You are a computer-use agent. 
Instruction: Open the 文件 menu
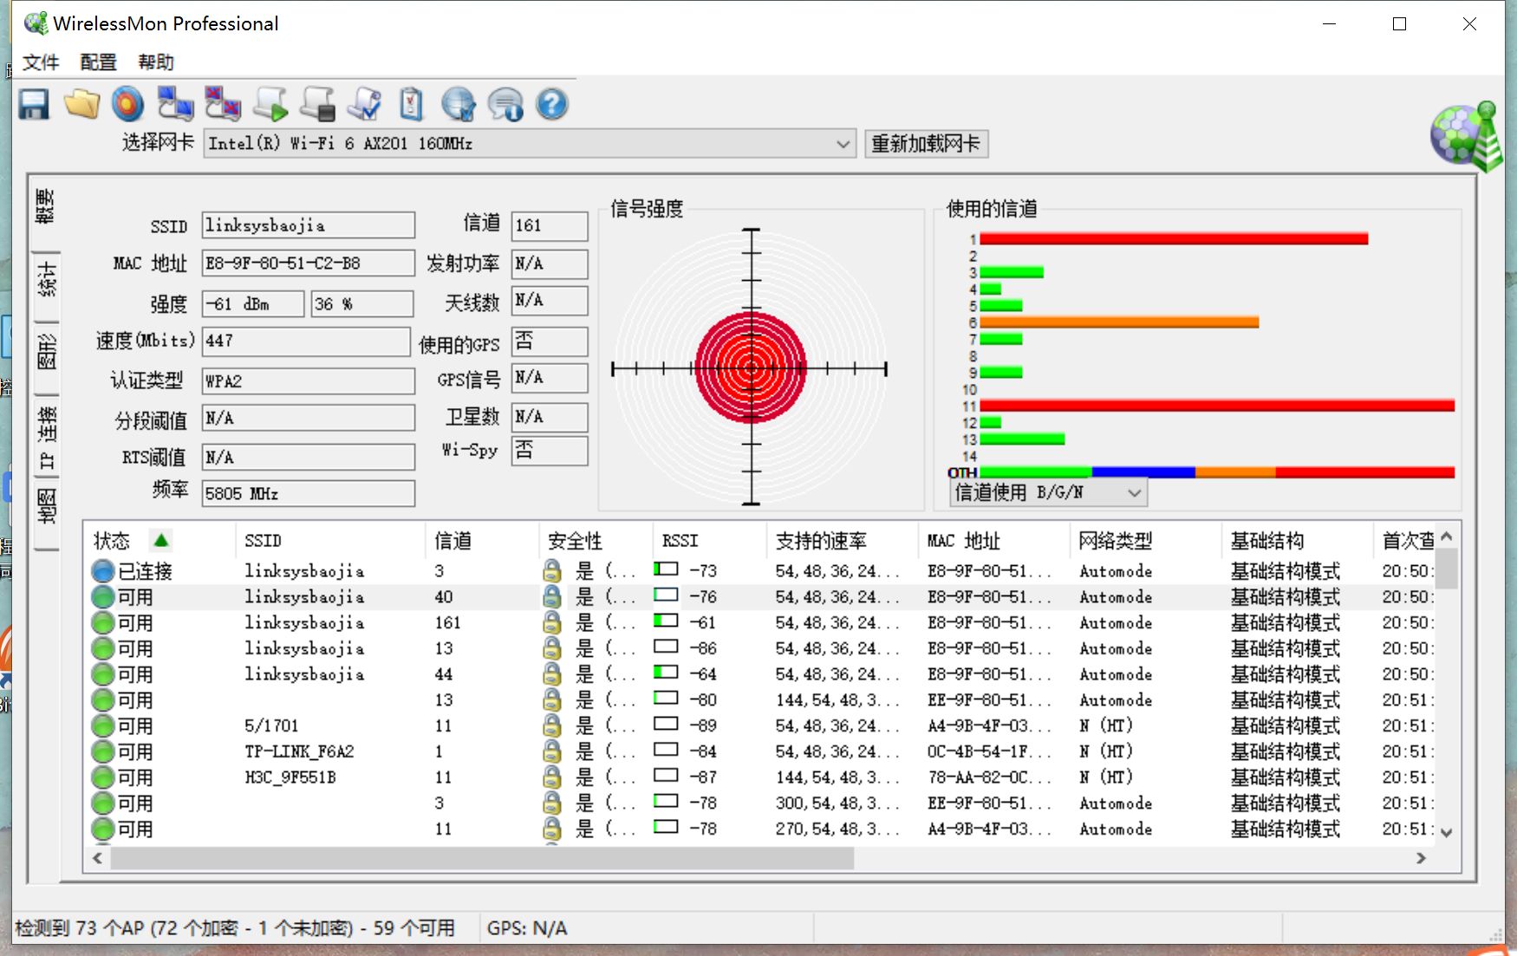[x=41, y=62]
